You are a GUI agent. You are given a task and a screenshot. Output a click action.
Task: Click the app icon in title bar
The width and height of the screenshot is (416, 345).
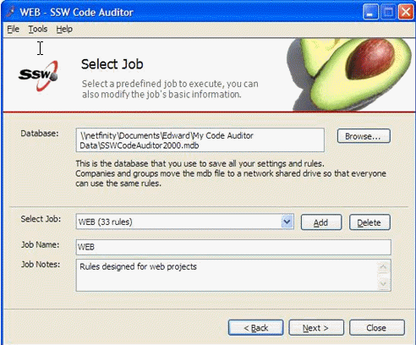[x=11, y=12]
